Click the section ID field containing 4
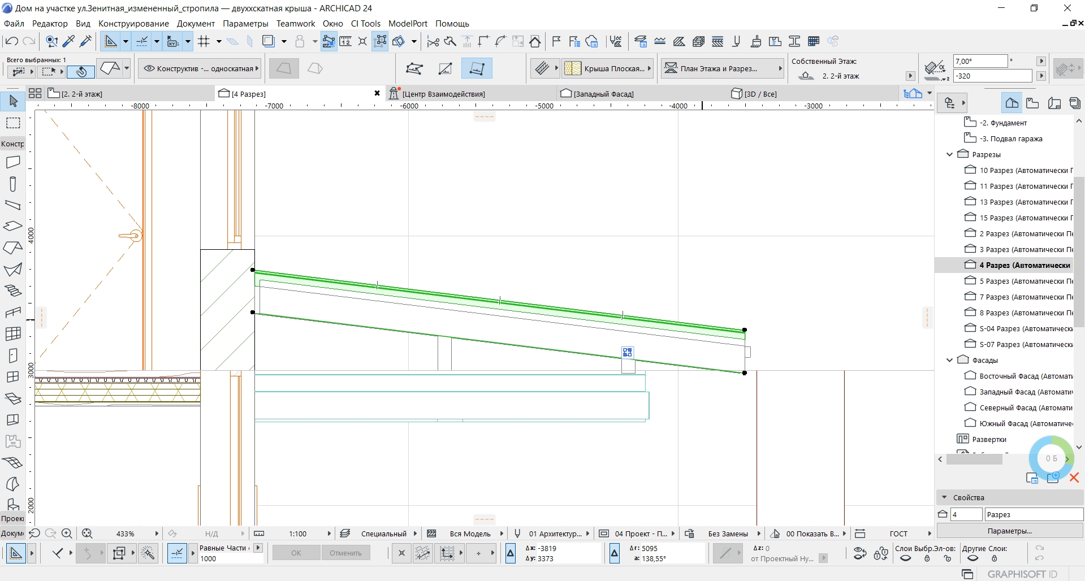Image resolution: width=1085 pixels, height=581 pixels. [x=966, y=514]
